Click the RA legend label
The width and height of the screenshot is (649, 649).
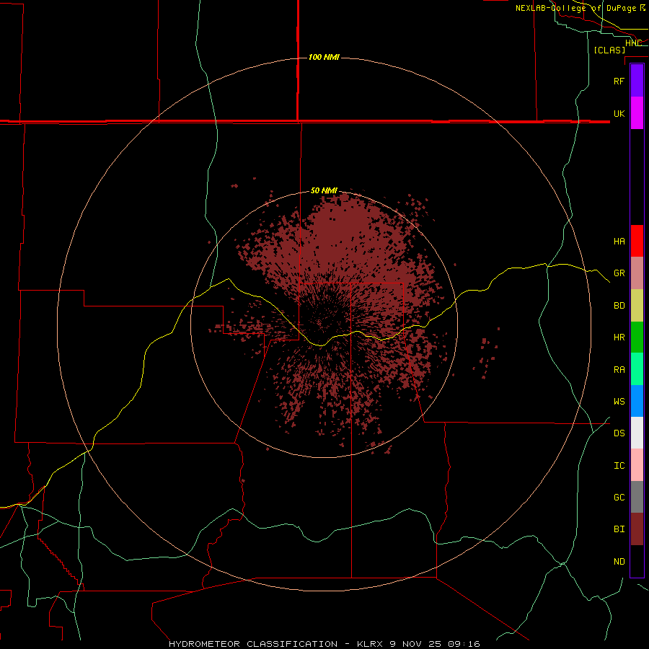click(x=619, y=370)
